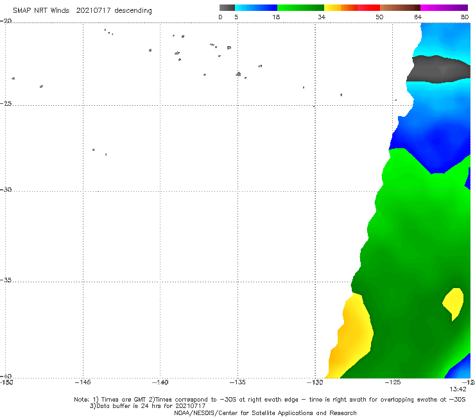Click the gray segment of the color bar
Screen dimensions: 475x417
(227, 8)
